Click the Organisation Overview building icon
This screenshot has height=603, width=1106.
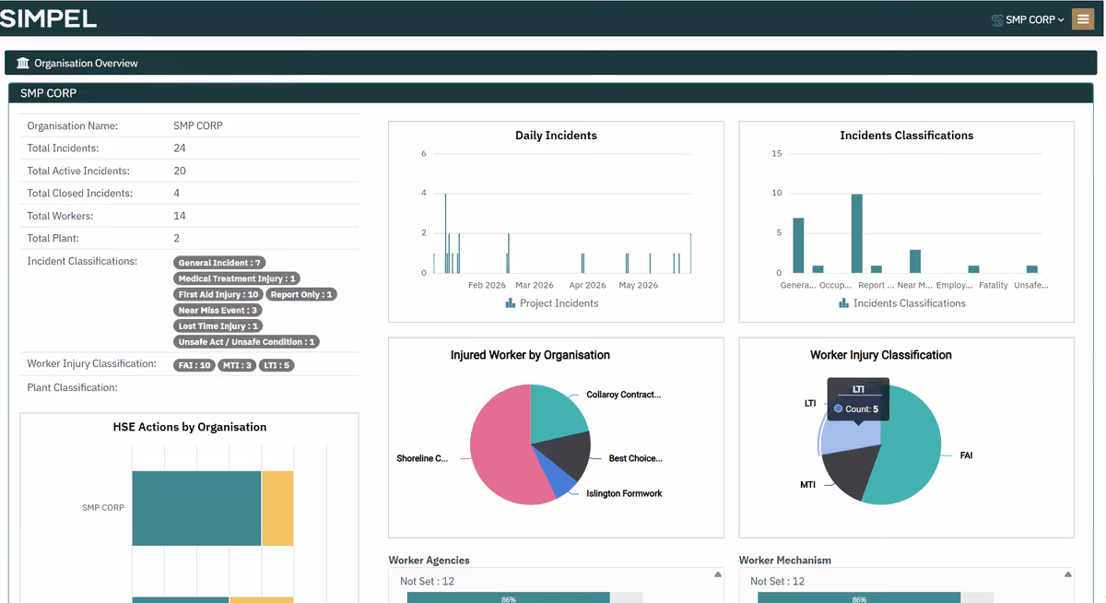coord(23,63)
